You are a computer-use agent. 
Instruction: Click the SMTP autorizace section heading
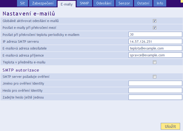(21, 70)
